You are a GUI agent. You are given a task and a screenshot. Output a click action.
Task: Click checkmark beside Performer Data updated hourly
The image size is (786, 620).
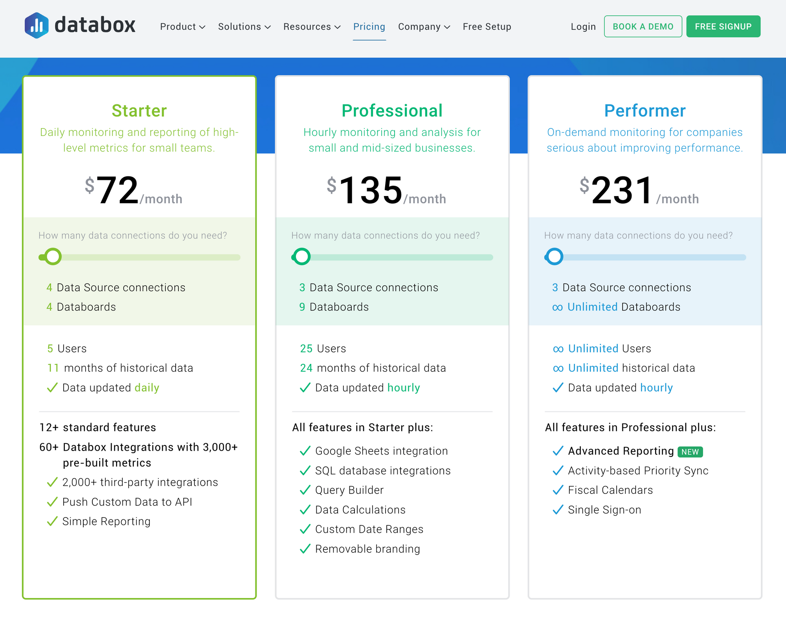click(558, 388)
